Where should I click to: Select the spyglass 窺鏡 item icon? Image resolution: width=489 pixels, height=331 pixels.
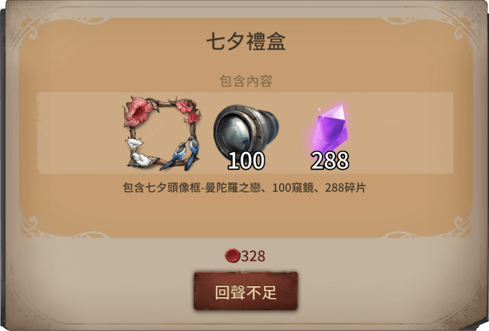[x=246, y=129]
